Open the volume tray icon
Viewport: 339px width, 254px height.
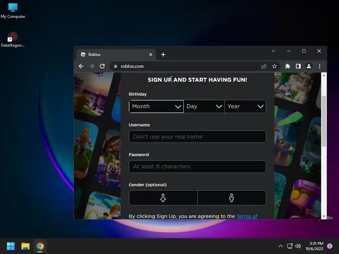[298, 246]
